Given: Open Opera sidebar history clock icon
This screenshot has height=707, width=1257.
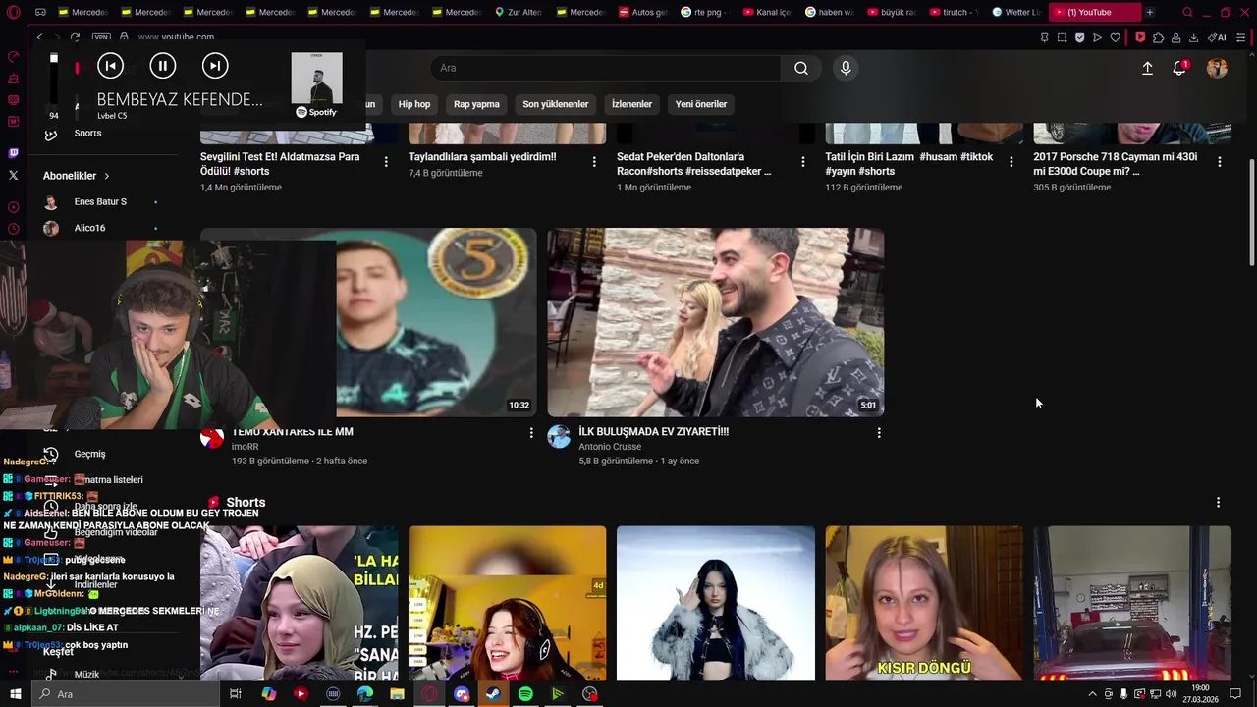Looking at the screenshot, I should 13,229.
